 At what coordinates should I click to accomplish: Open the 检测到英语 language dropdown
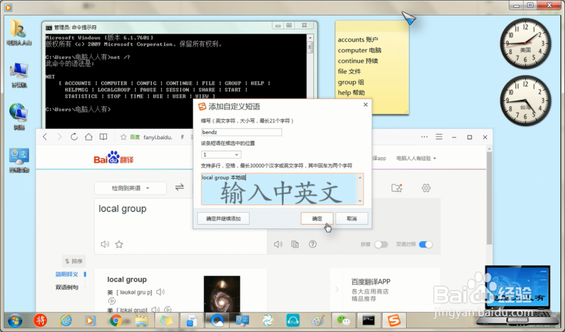pyautogui.click(x=131, y=188)
